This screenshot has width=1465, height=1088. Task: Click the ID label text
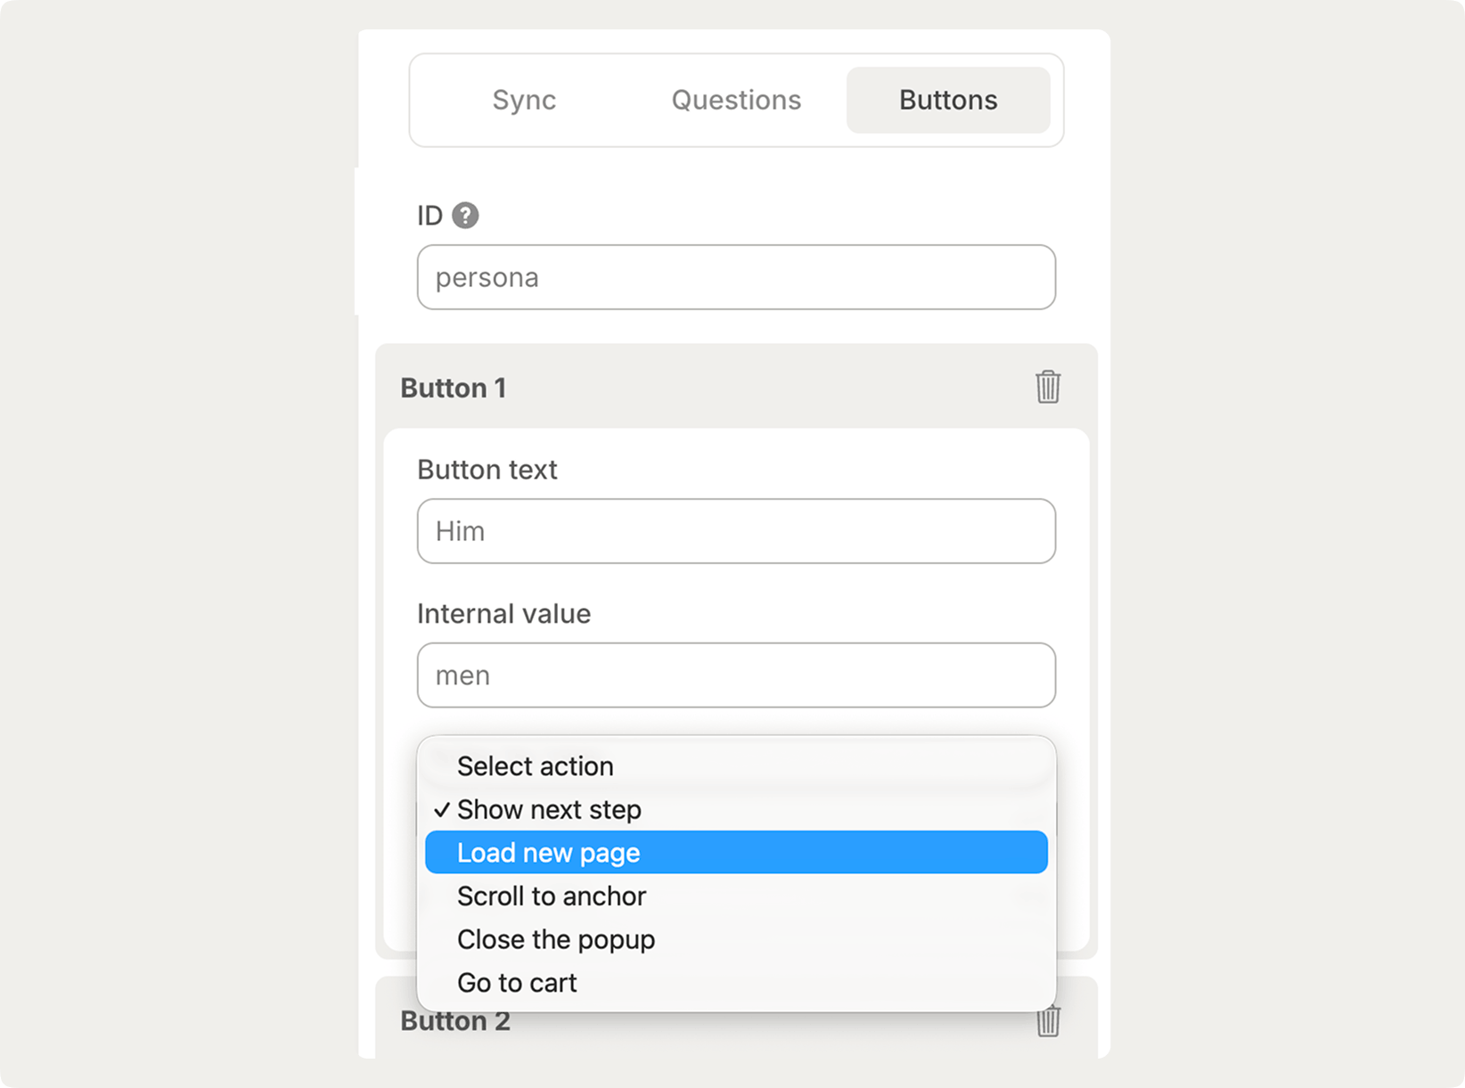tap(430, 216)
